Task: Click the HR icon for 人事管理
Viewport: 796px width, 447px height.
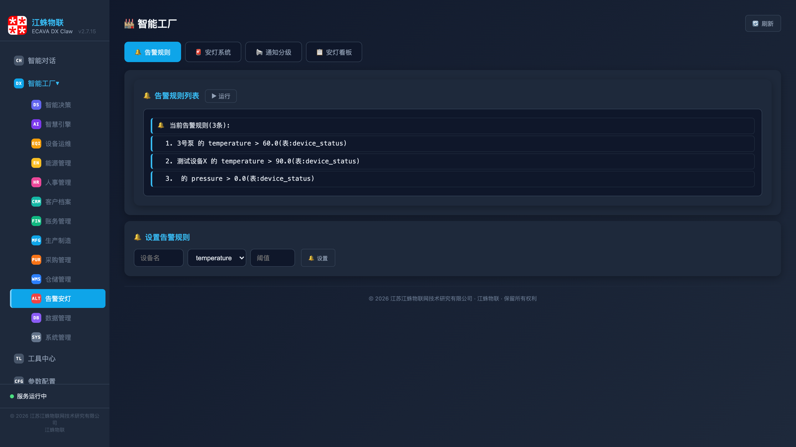Action: (36, 182)
